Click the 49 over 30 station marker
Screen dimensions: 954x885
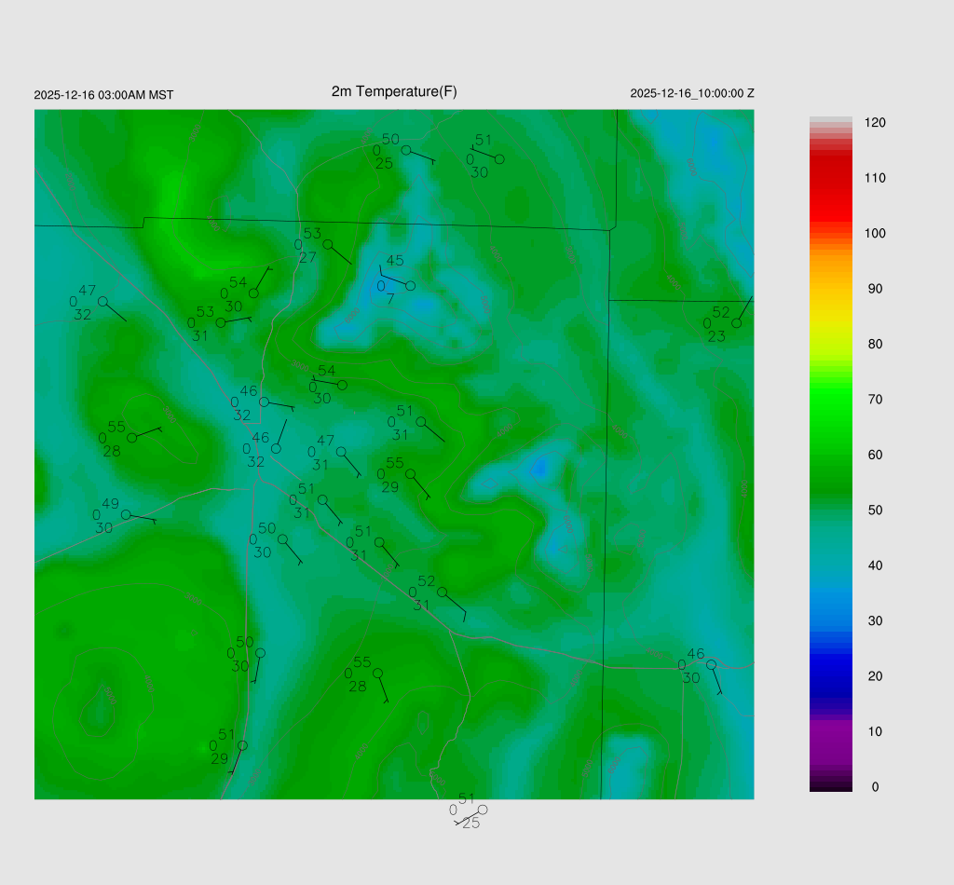(x=126, y=514)
